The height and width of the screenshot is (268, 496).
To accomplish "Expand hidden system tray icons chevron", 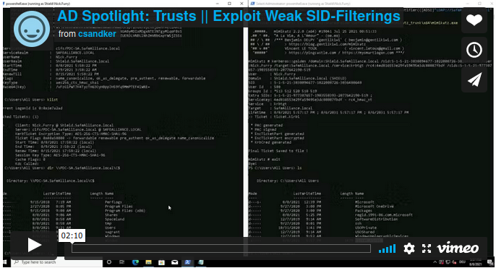I will tap(435, 262).
